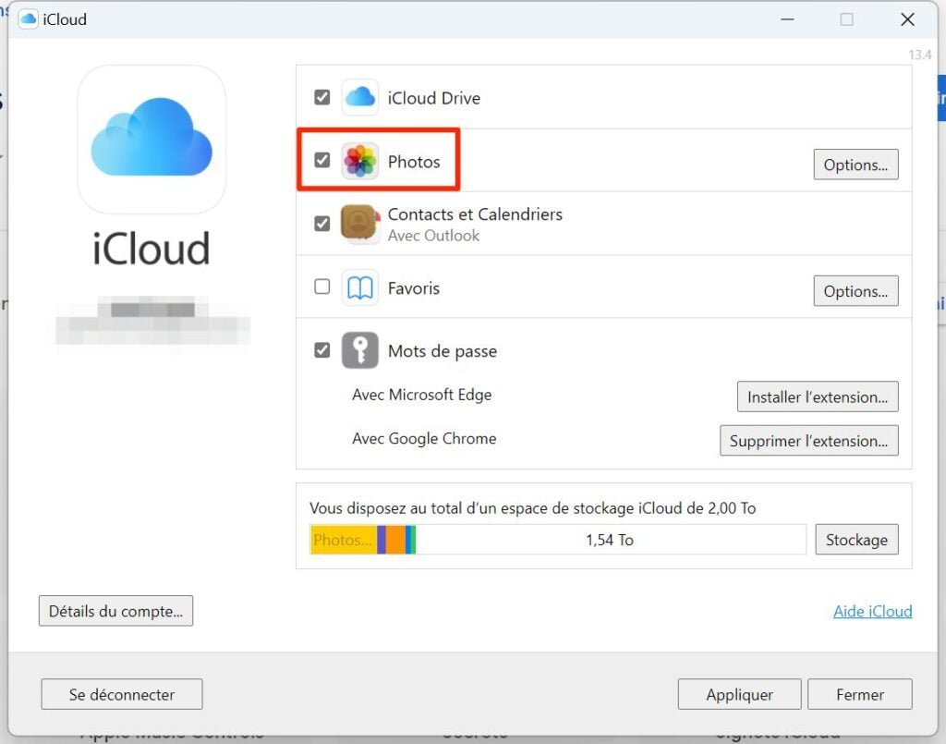
Task: Click the Contacts et Calendriers icon
Action: 360,224
